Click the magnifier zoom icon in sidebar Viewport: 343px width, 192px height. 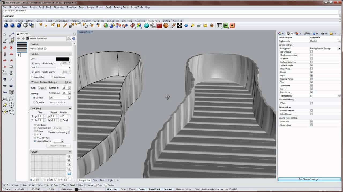5,99
